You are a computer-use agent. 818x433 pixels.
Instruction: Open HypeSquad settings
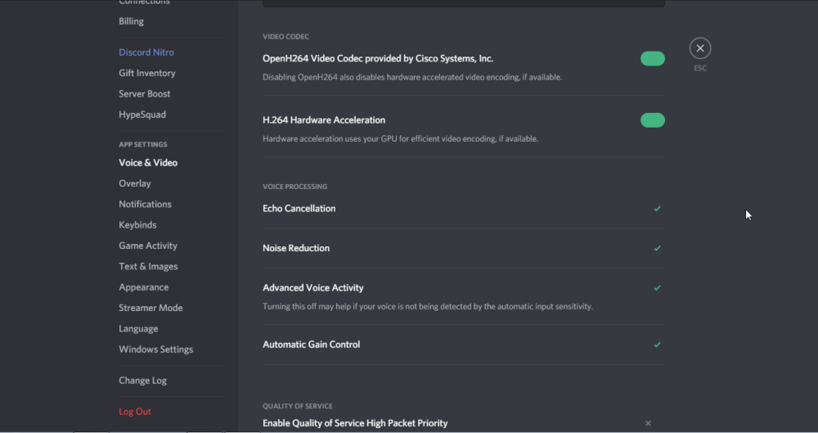142,115
